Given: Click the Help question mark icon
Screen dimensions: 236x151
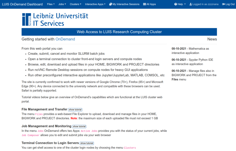Looking at the screenshot, I should point(175,4).
